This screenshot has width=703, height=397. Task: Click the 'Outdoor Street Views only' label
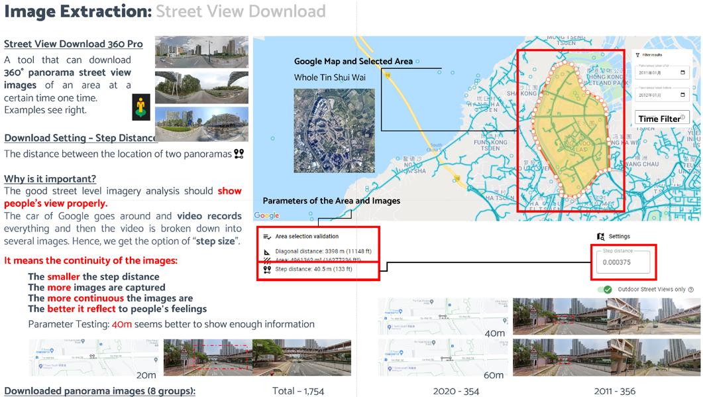[651, 290]
